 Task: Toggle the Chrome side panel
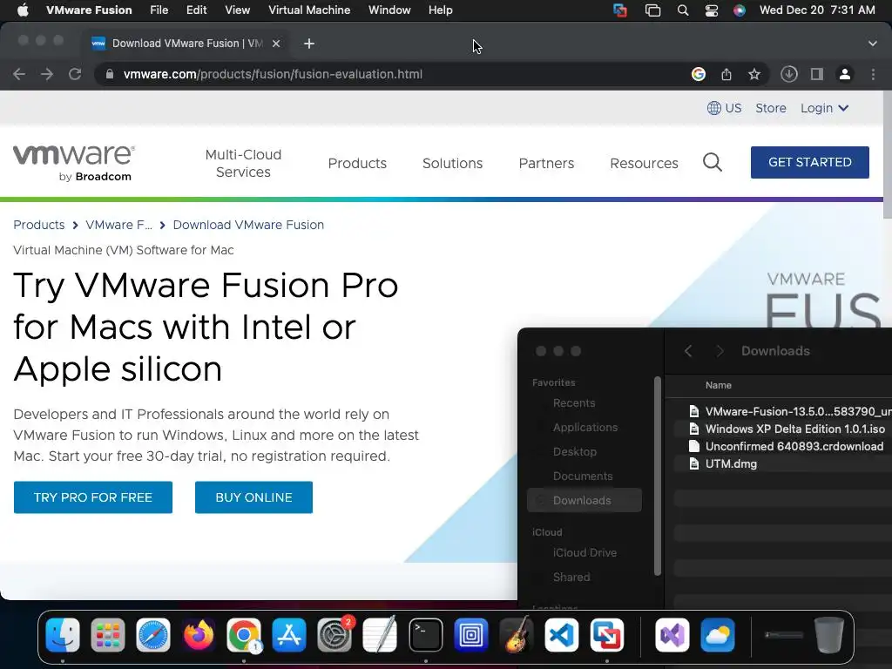817,74
